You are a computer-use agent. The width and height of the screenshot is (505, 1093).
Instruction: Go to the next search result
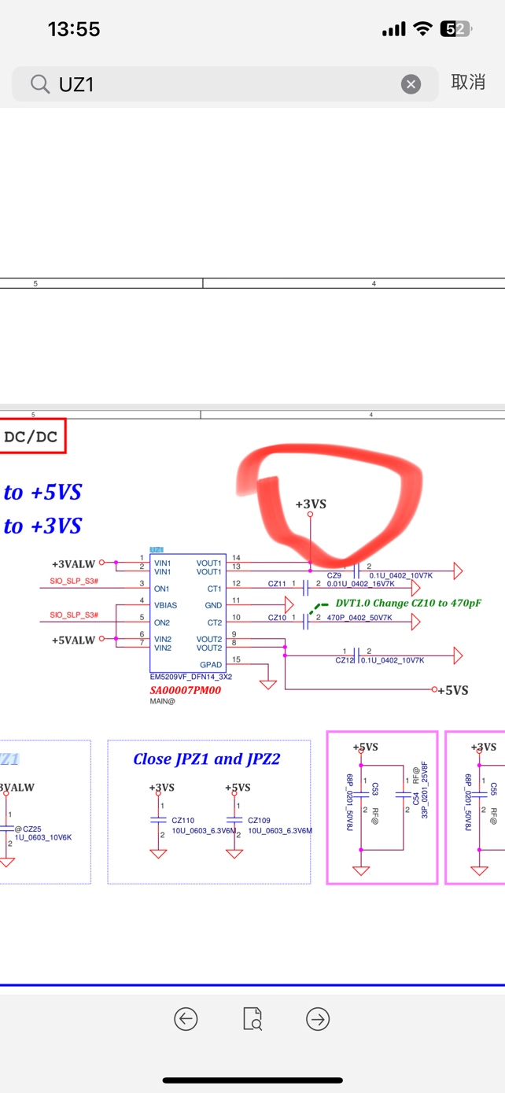point(318,1019)
